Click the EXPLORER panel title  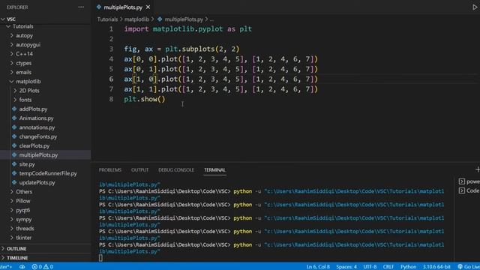pyautogui.click(x=17, y=7)
